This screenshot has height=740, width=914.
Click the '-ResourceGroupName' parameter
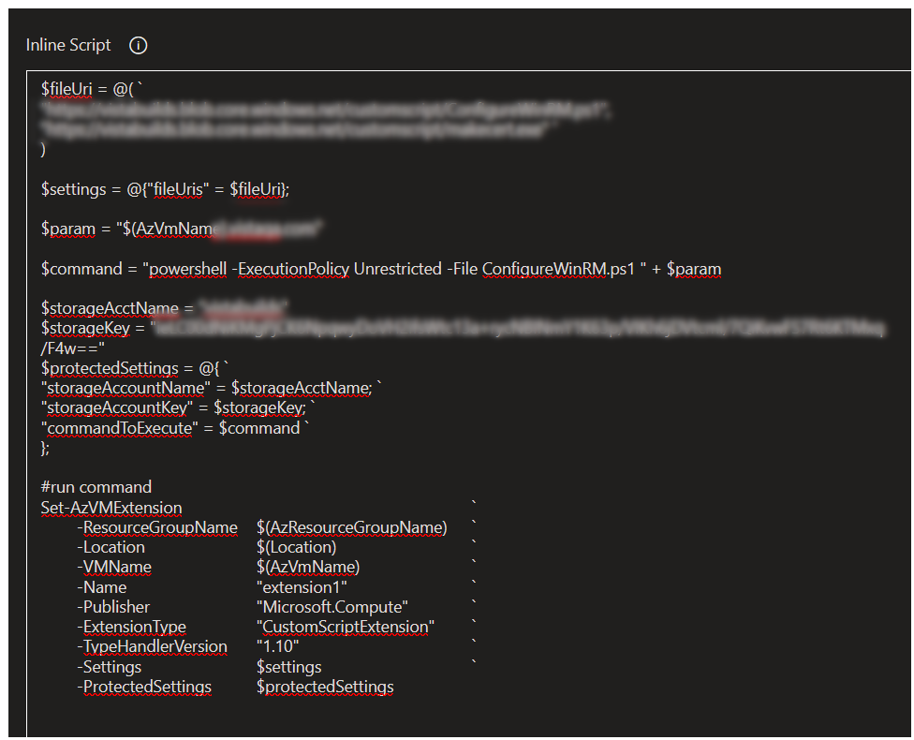click(157, 527)
